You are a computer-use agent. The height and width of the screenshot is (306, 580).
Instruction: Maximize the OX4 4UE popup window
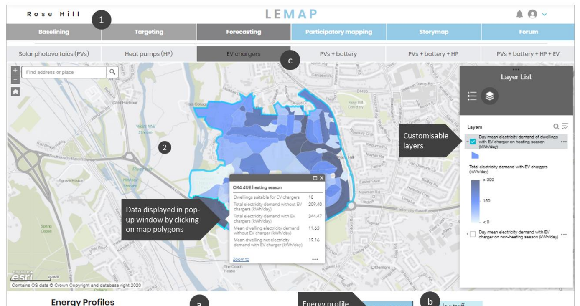(315, 178)
